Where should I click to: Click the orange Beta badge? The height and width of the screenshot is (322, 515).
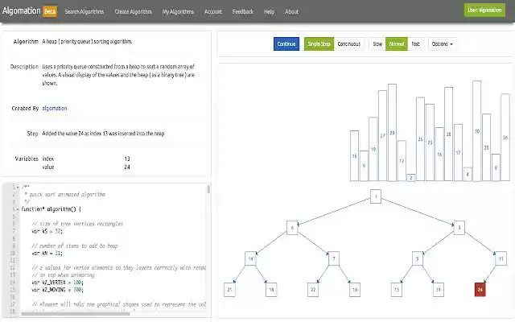50,11
